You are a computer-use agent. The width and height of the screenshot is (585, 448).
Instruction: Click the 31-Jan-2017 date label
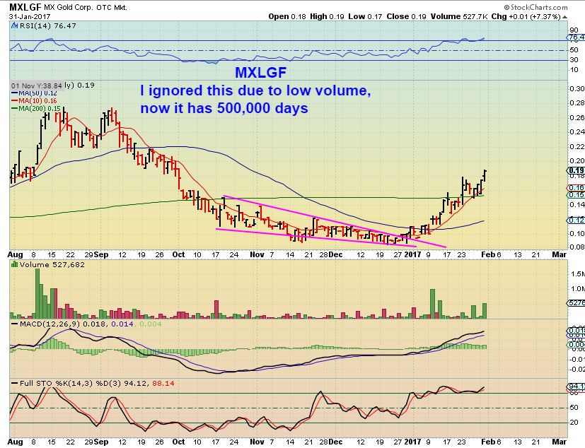tap(30, 17)
